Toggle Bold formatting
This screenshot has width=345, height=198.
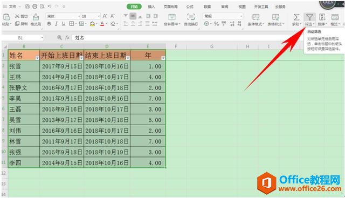[x=49, y=24]
